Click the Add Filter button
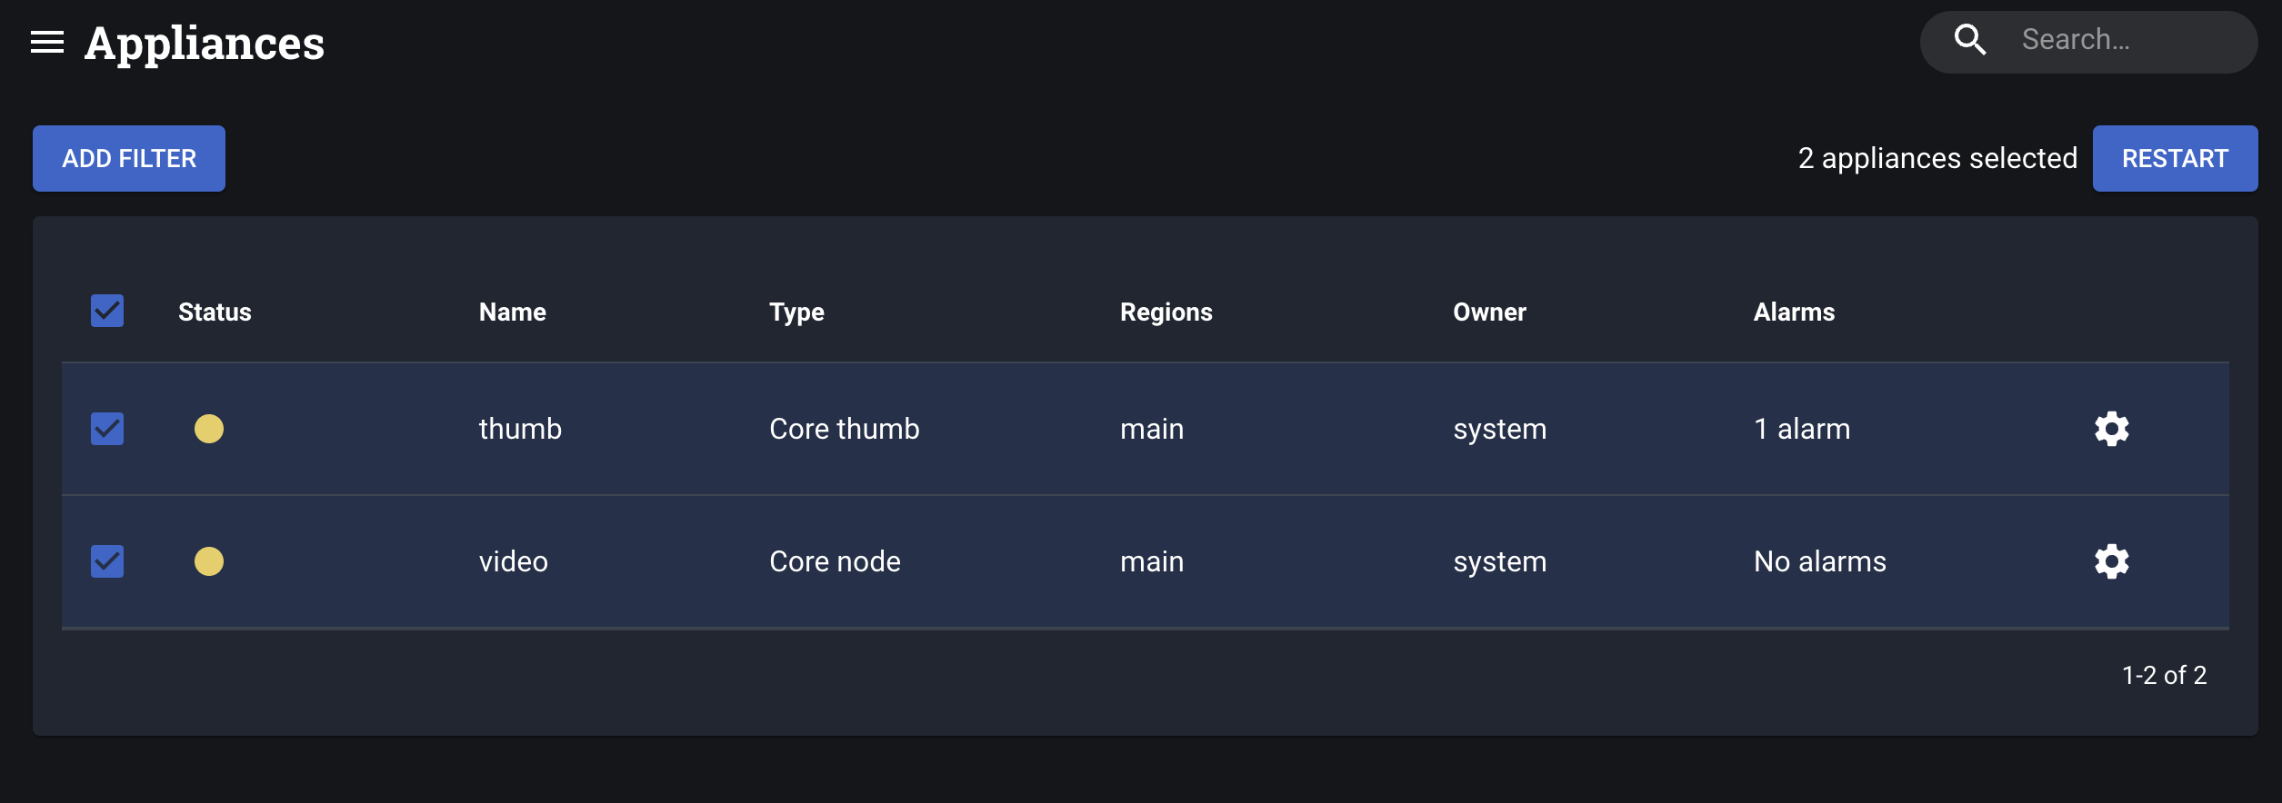Viewport: 2282px width, 803px height. 129,158
